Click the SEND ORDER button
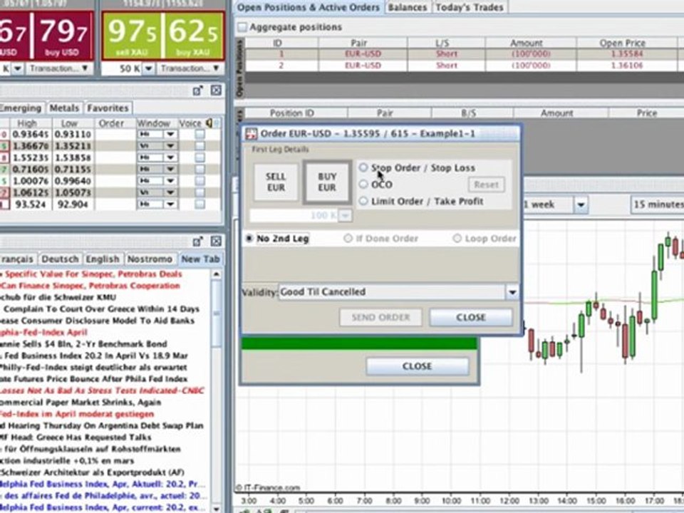Image resolution: width=684 pixels, height=513 pixels. 380,317
